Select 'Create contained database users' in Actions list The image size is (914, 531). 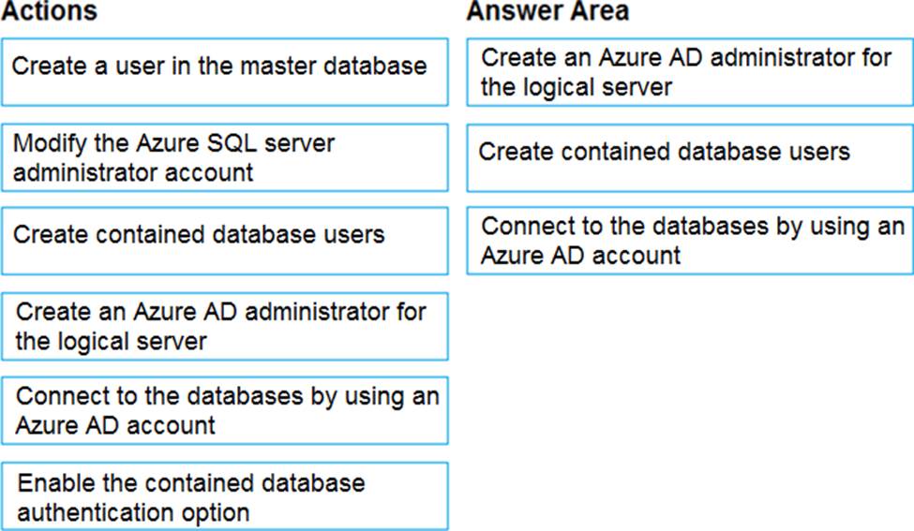(x=224, y=241)
